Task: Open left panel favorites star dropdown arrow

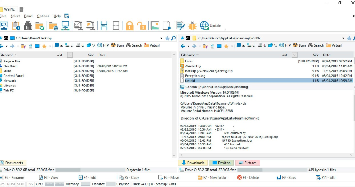Action: (x=50, y=46)
